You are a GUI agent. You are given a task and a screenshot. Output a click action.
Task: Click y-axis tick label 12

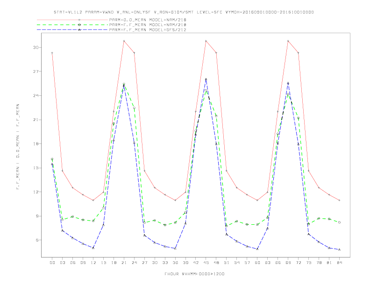[36, 192]
